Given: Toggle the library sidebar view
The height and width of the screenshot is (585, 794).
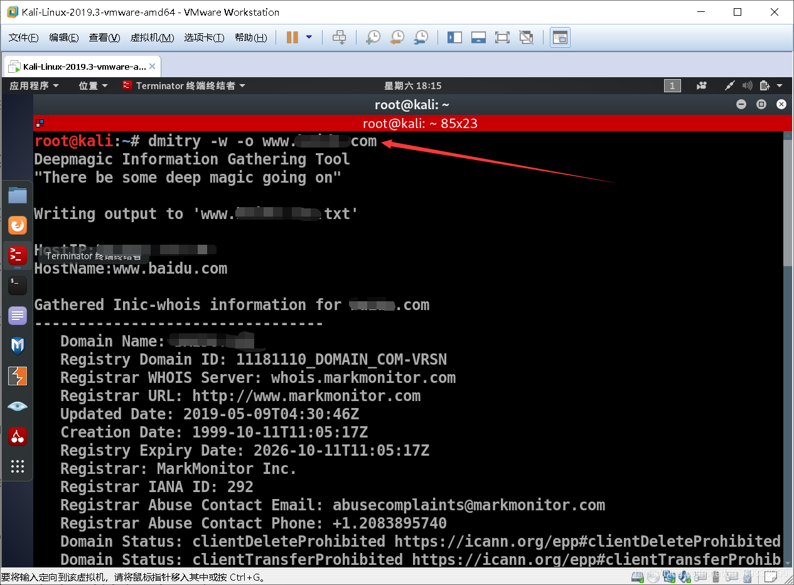Looking at the screenshot, I should (x=454, y=38).
